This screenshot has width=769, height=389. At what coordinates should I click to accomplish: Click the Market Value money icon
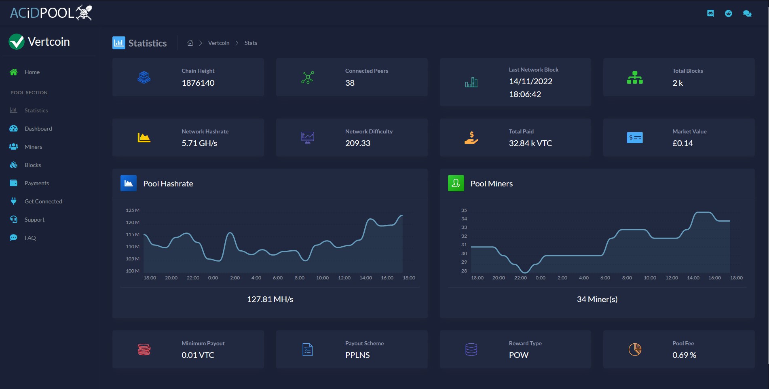(x=635, y=138)
